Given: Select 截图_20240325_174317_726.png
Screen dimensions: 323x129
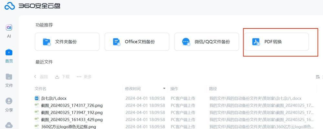Looking at the screenshot, I should tap(72, 105).
